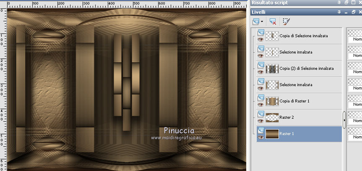Screen dimensions: 362x171
Task: Click opacity bar for Copia di Selezione innalzata row
Action: (355, 33)
